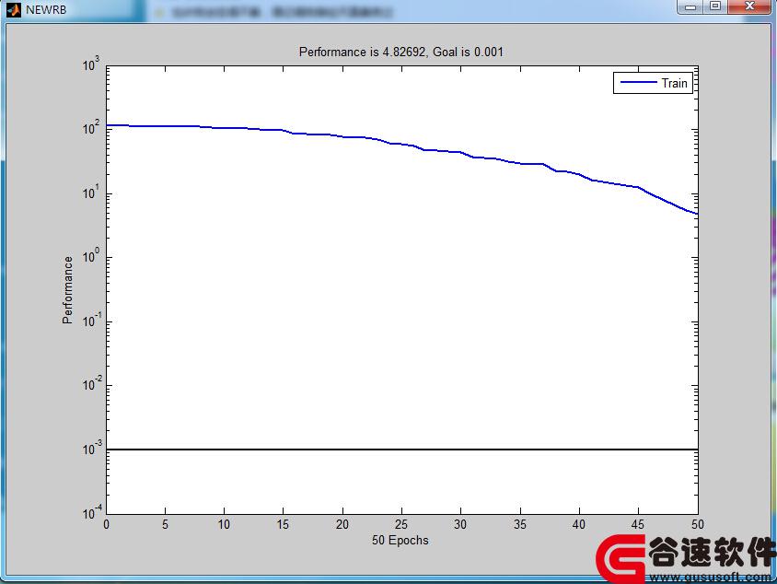
Task: Click x-axis tick label 10
Action: point(224,524)
